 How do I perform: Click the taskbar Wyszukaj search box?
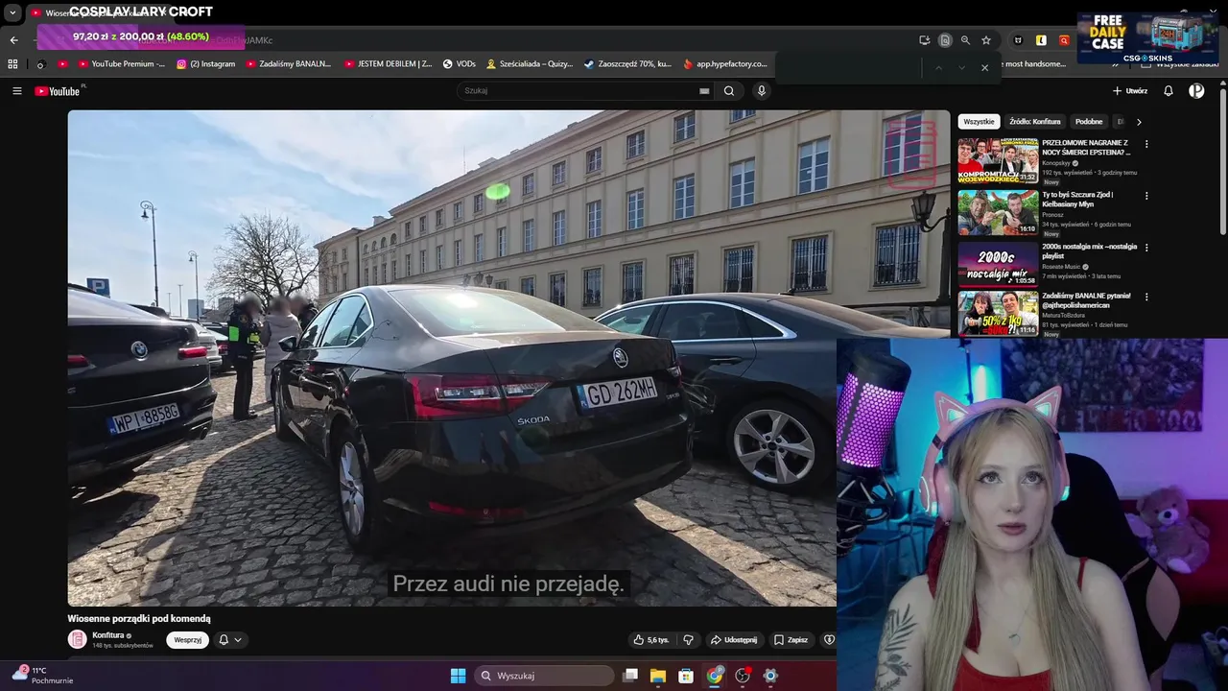tap(545, 676)
